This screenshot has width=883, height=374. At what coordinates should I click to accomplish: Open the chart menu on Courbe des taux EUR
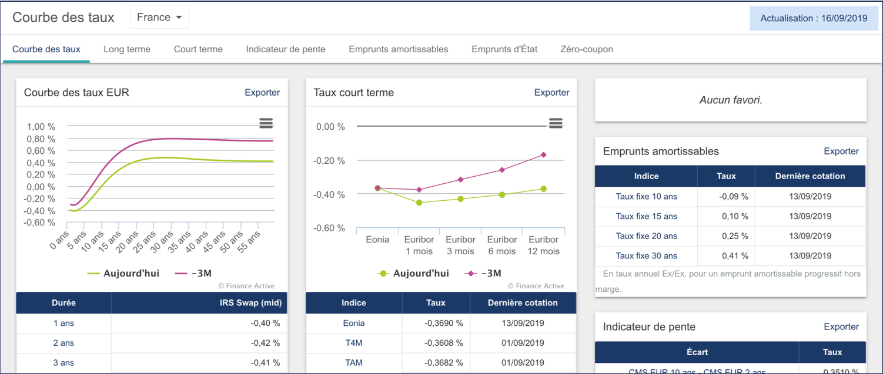coord(266,123)
